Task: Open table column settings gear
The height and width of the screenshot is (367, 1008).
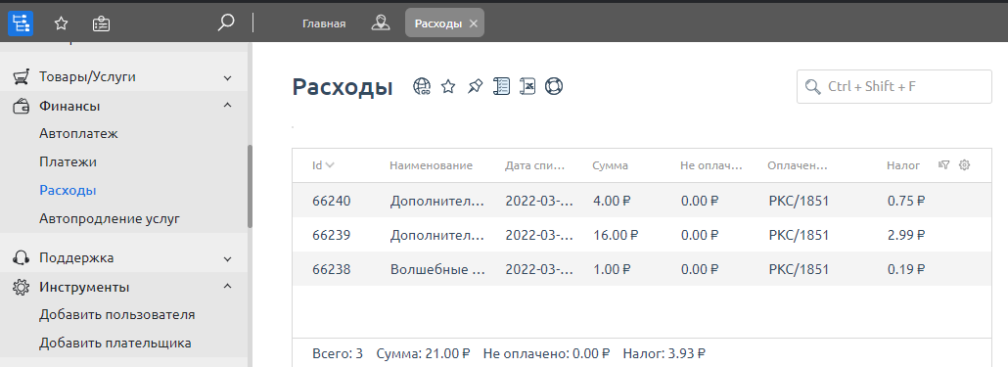Action: 964,165
